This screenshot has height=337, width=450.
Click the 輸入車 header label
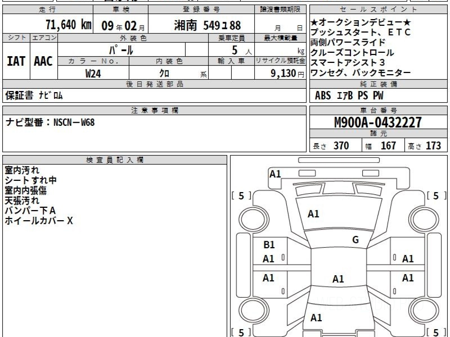tap(231, 61)
